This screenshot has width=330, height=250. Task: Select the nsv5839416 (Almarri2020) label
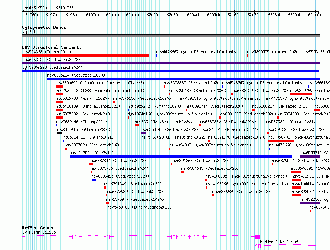pos(84,129)
